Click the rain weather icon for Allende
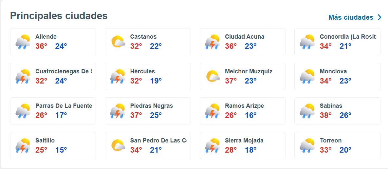This screenshot has width=388, height=169. coord(23,42)
